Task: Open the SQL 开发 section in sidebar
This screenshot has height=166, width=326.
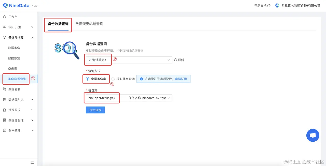Action: pos(15,27)
